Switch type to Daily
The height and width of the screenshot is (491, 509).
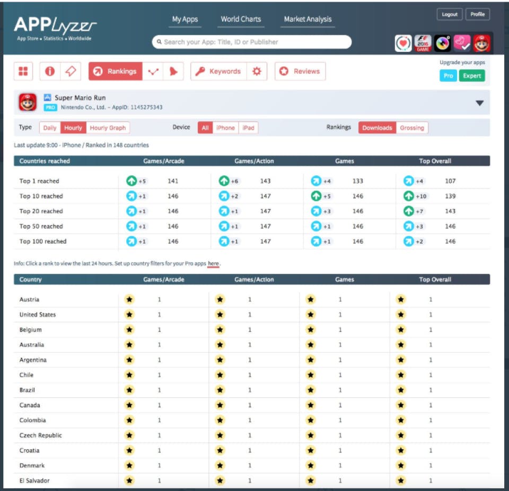click(50, 128)
